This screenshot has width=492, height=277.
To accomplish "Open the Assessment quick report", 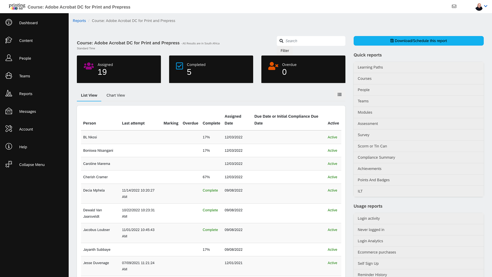I will pyautogui.click(x=418, y=124).
